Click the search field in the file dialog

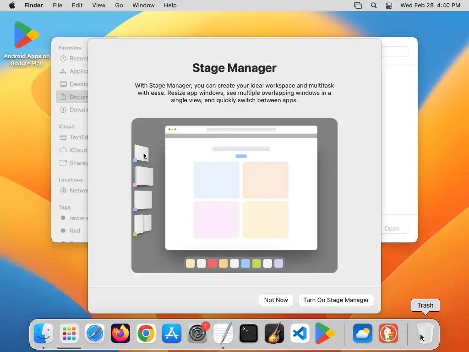(394, 51)
